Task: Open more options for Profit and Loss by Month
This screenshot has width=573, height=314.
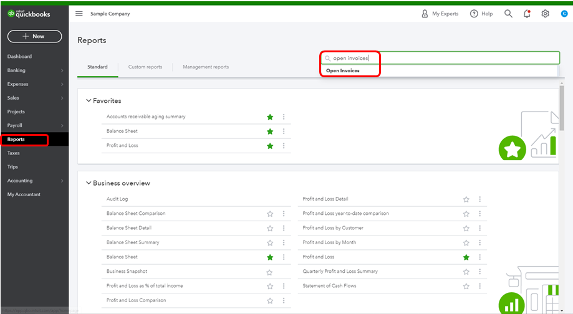Action: click(x=480, y=243)
